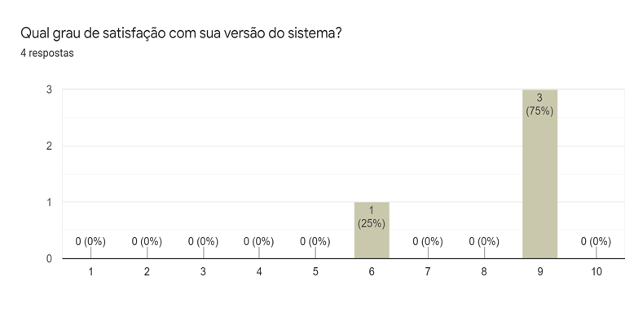The height and width of the screenshot is (329, 625).
Task: Click x-axis label 5
Action: (x=315, y=272)
